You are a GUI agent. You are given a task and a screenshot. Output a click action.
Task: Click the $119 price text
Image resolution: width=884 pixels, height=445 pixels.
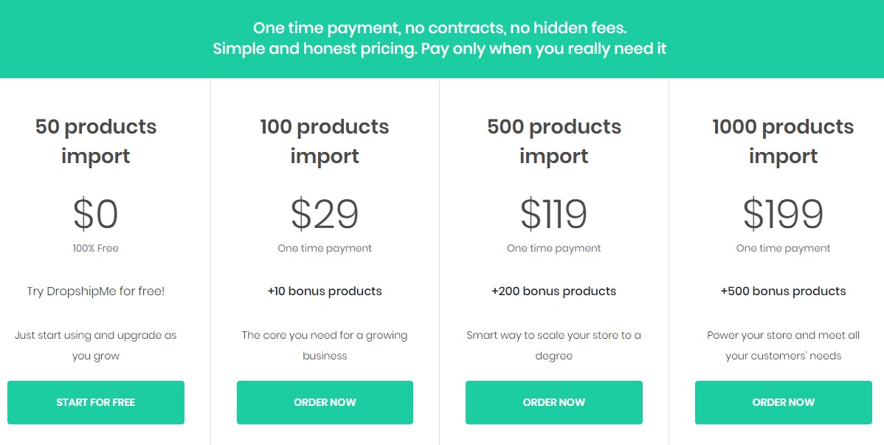click(553, 214)
